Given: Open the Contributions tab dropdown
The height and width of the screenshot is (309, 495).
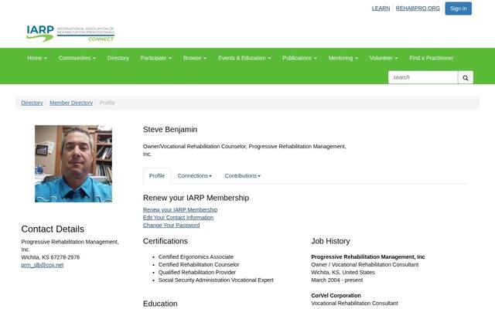Looking at the screenshot, I should click(242, 176).
